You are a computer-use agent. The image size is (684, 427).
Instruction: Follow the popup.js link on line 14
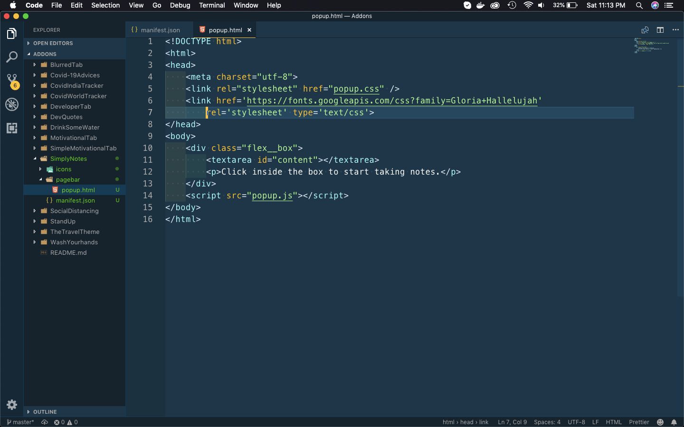272,195
